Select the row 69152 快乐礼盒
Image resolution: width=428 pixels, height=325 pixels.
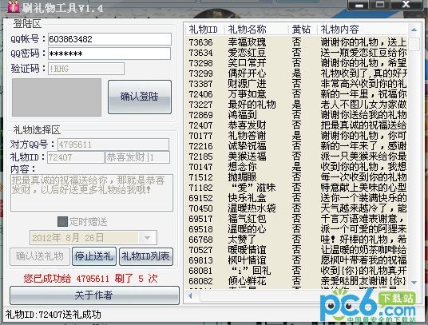(296, 198)
